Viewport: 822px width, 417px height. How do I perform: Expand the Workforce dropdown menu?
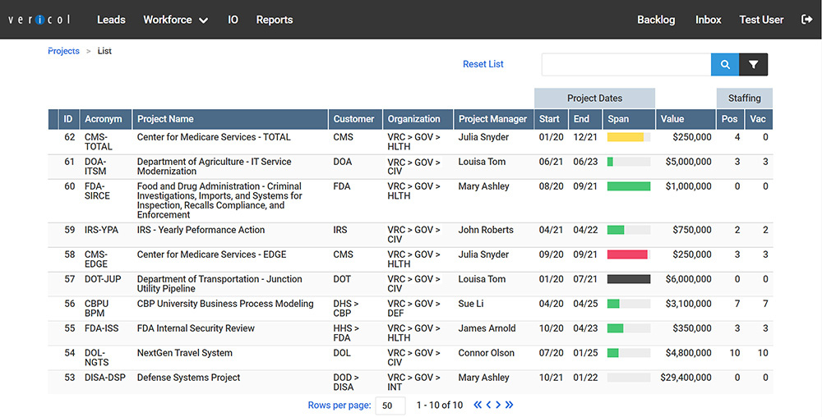(175, 20)
